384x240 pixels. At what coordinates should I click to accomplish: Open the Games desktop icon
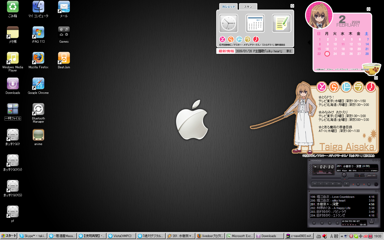click(64, 35)
